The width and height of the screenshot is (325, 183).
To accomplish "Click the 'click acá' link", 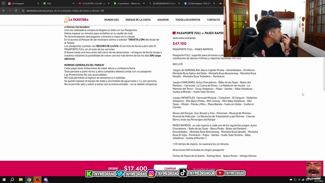I will pyautogui.click(x=236, y=58).
